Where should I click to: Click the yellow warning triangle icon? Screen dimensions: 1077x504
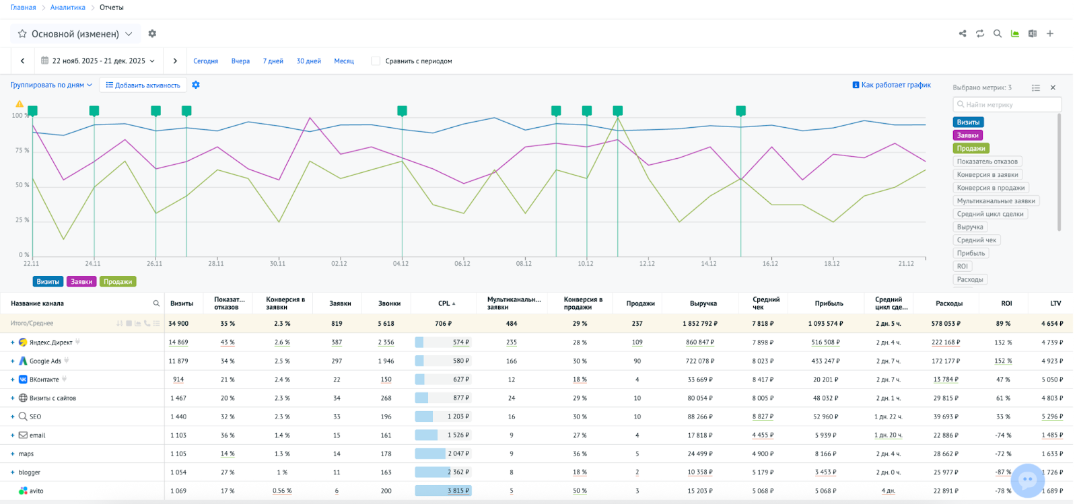[x=20, y=104]
